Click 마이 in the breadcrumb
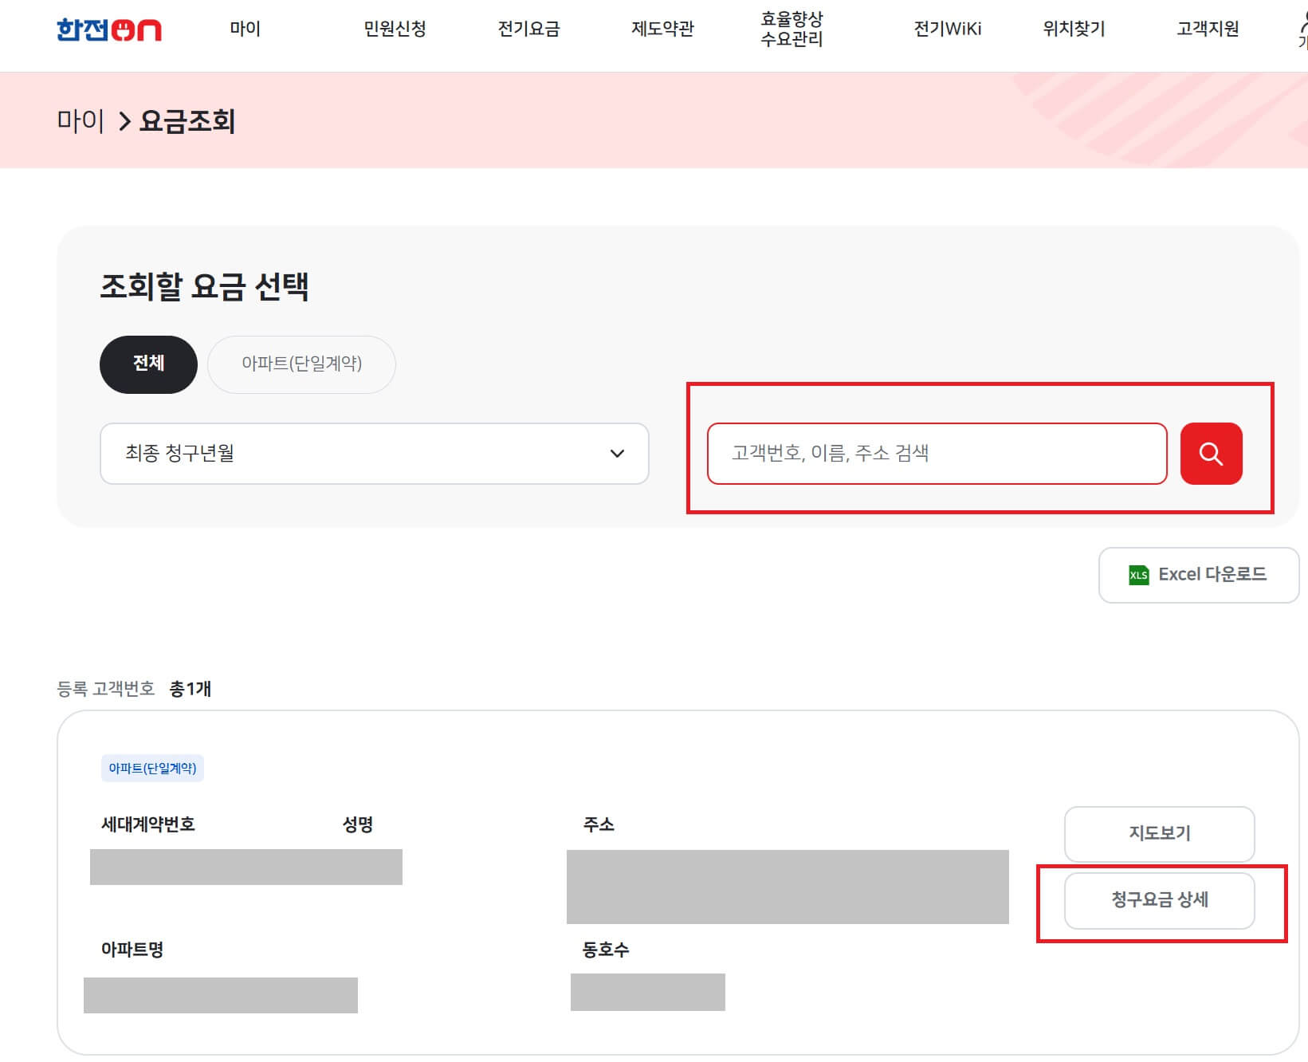The width and height of the screenshot is (1308, 1062). tap(81, 121)
